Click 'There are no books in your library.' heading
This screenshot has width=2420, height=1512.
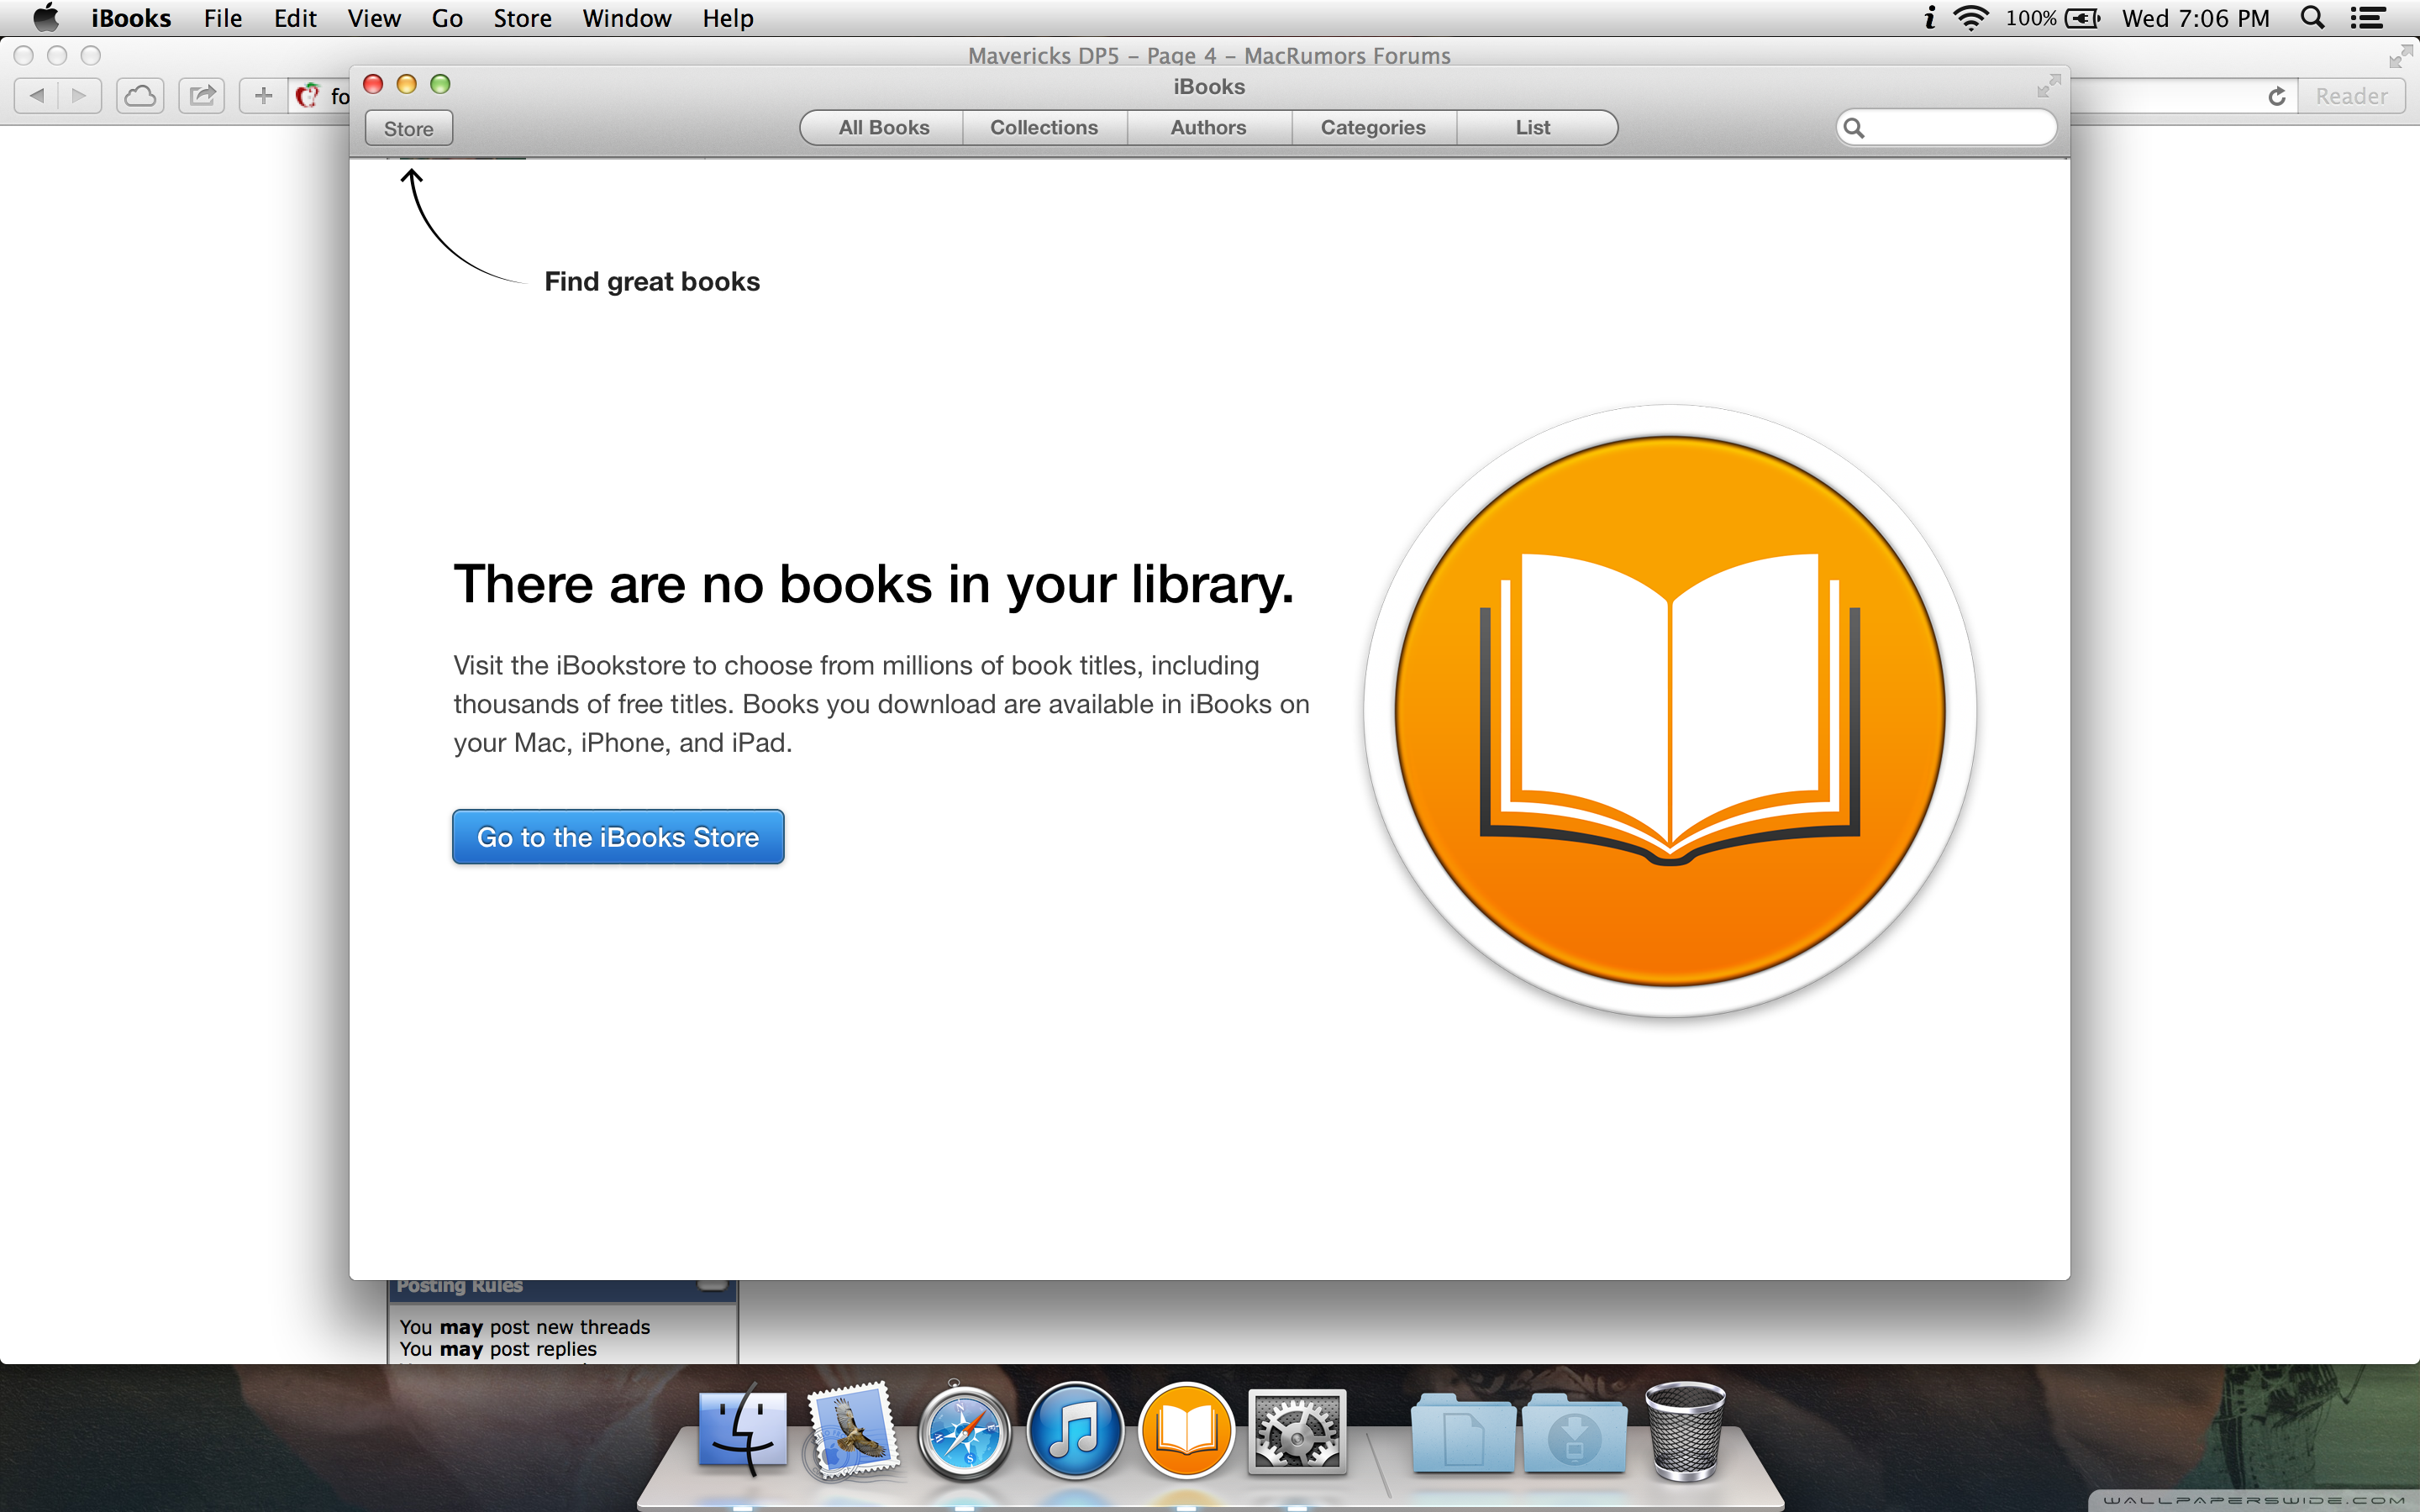click(873, 584)
